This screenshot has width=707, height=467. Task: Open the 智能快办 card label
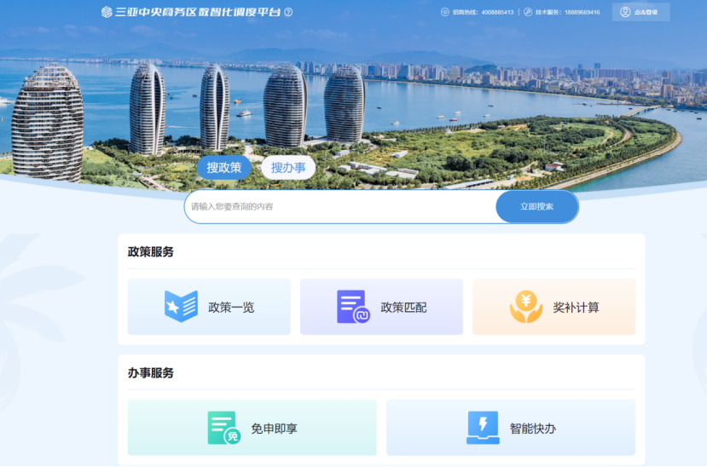[533, 429]
